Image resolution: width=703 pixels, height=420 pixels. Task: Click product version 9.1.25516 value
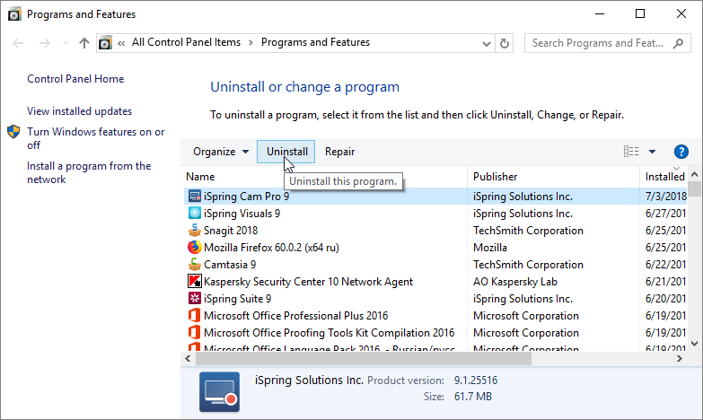pos(476,381)
